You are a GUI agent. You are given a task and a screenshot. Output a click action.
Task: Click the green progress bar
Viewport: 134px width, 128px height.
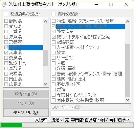[11, 125]
